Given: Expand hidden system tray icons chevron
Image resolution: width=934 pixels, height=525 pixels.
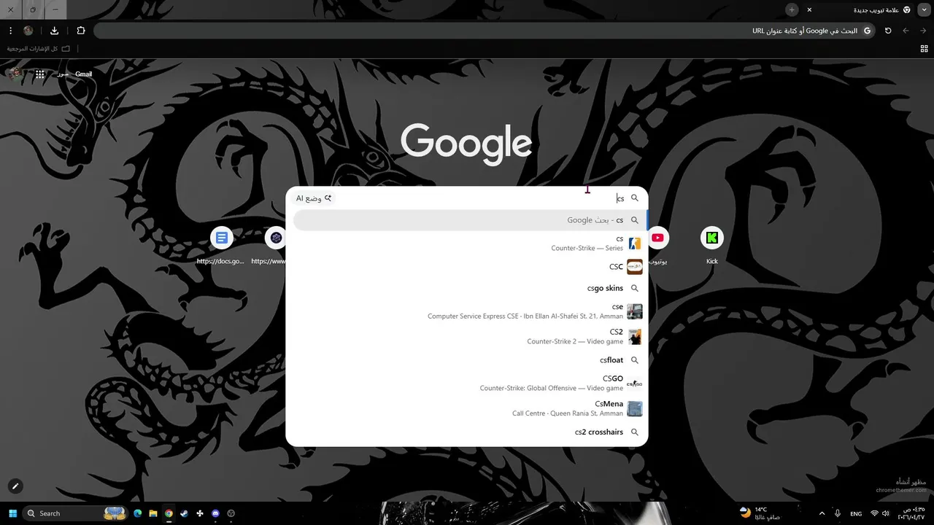Looking at the screenshot, I should pyautogui.click(x=822, y=513).
